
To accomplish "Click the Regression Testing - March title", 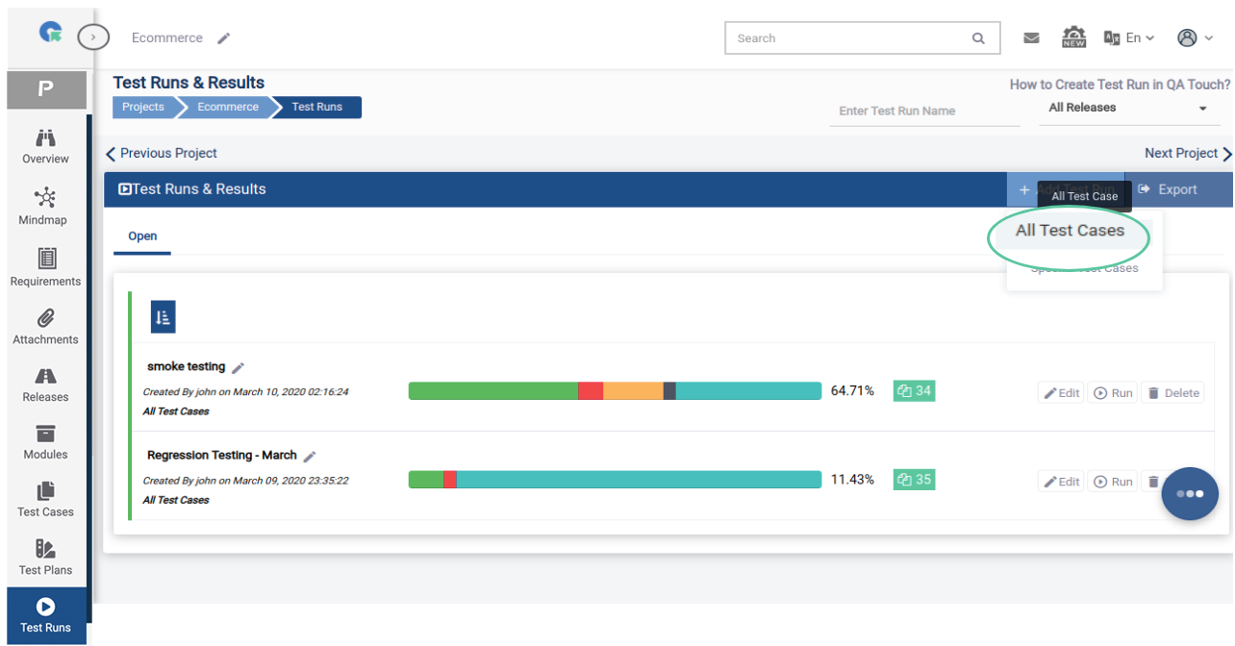I will (x=222, y=455).
